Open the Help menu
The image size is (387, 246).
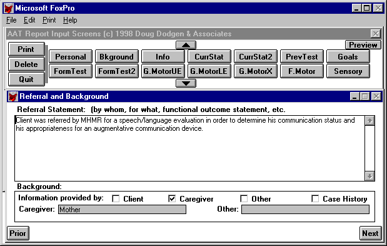click(70, 20)
